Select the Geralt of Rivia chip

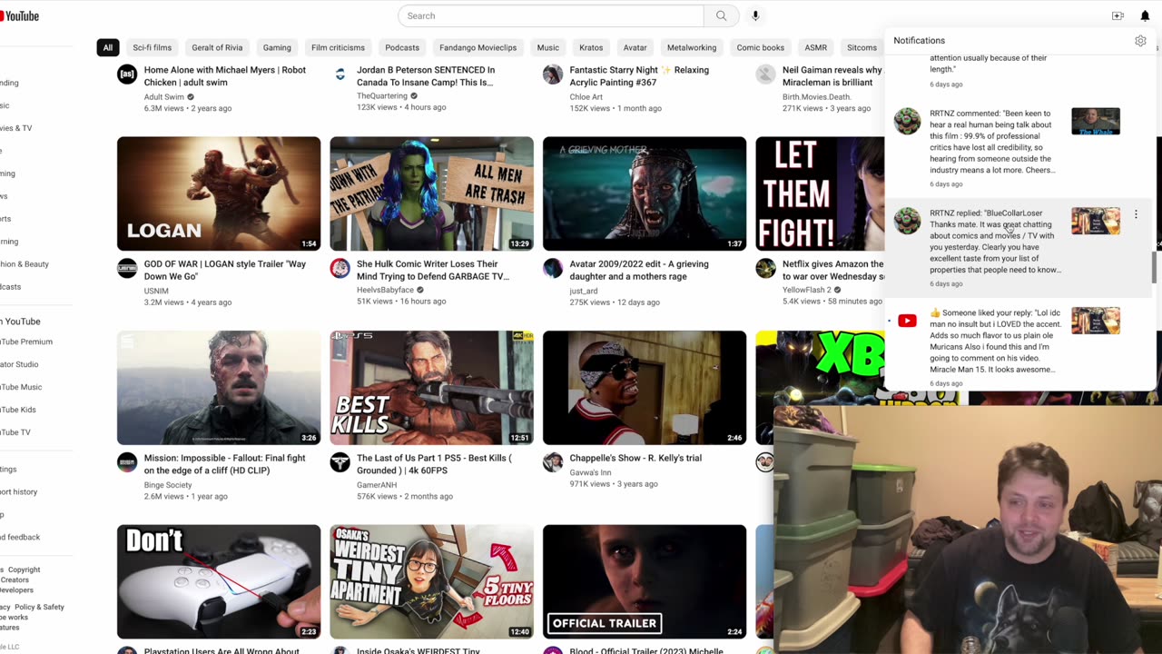[217, 47]
